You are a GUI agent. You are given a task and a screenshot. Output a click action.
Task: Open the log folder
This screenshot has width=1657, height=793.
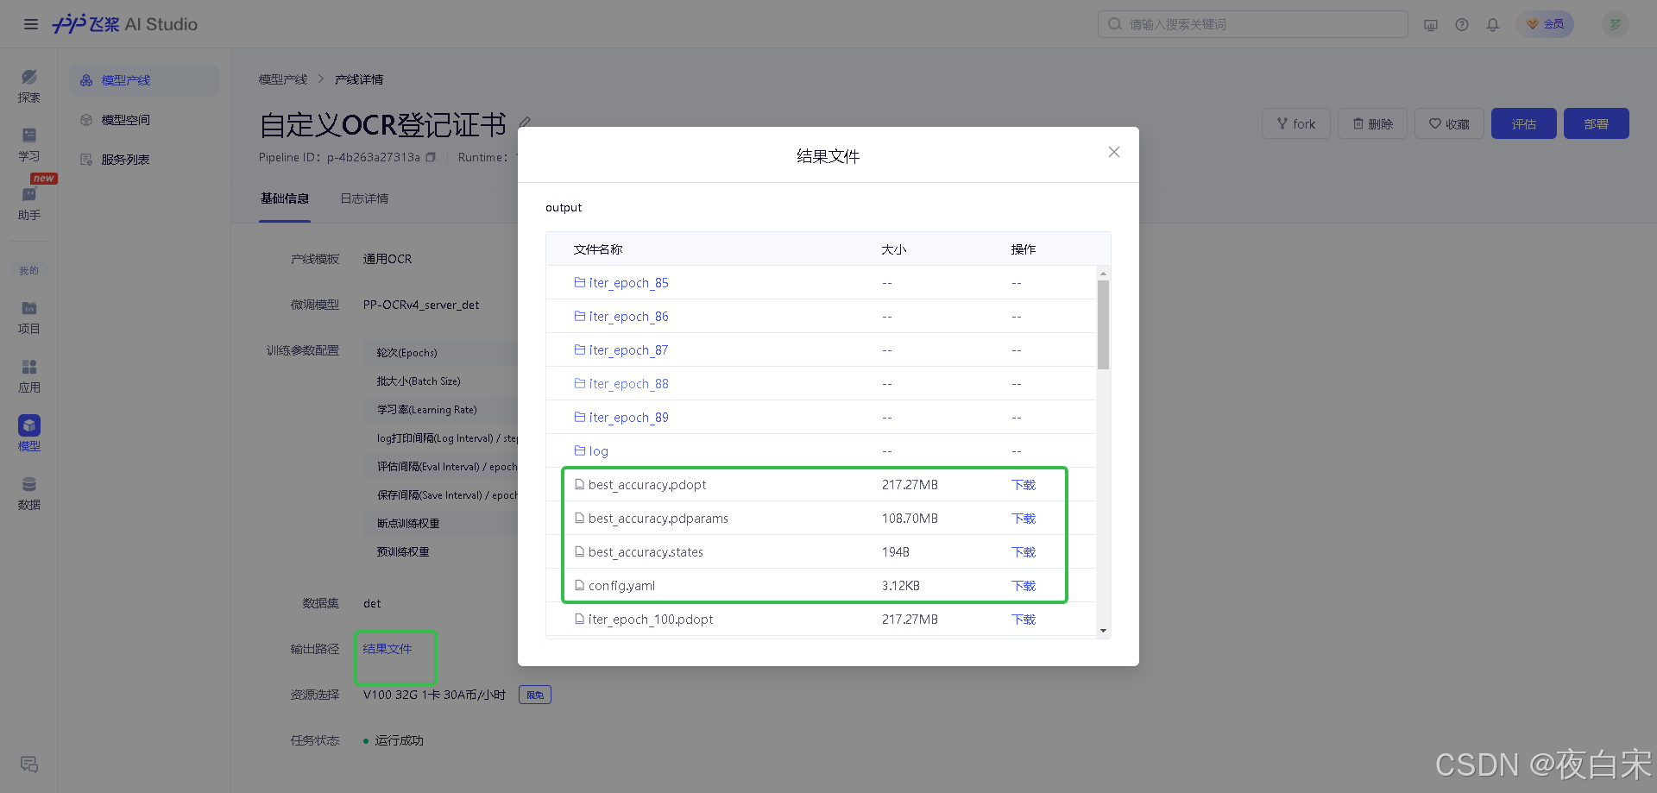[x=591, y=450]
